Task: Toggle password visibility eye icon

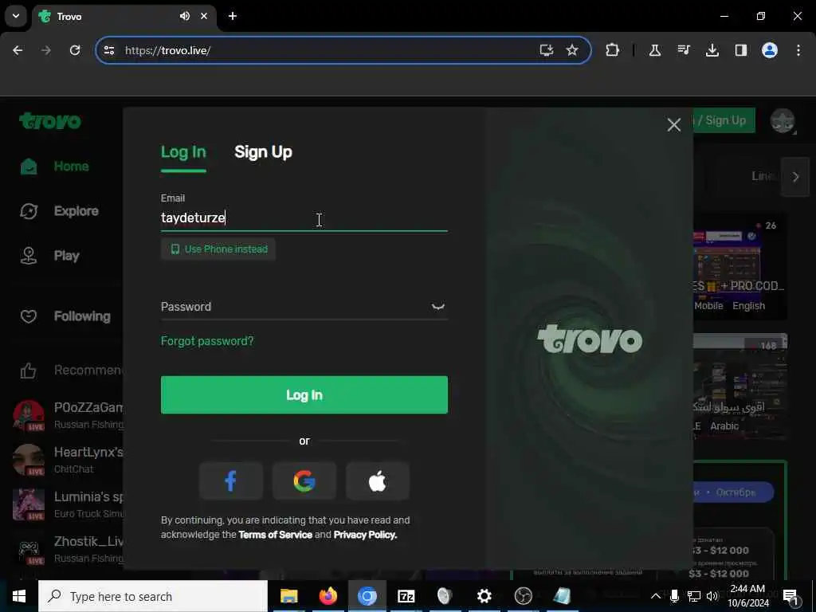Action: [438, 307]
